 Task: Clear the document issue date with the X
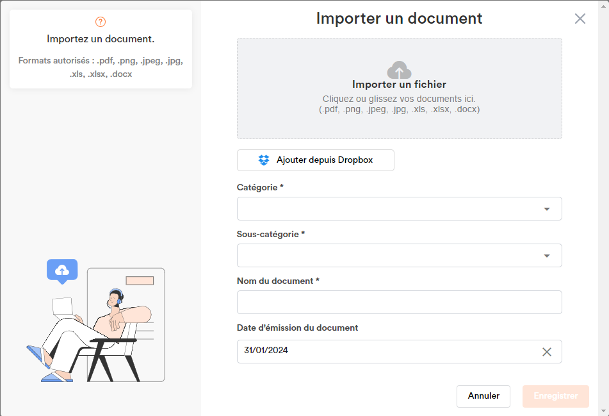546,352
